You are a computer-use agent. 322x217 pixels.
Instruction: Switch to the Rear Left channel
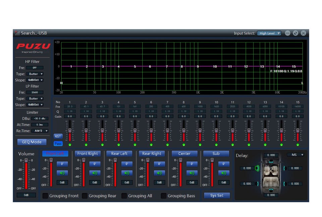coord(119,154)
